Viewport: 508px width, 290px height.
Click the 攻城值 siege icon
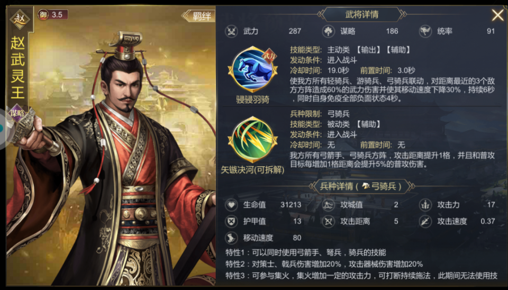tap(328, 205)
